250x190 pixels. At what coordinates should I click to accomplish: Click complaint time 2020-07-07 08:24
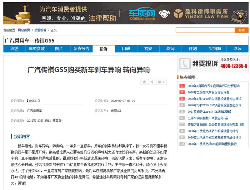(122, 101)
